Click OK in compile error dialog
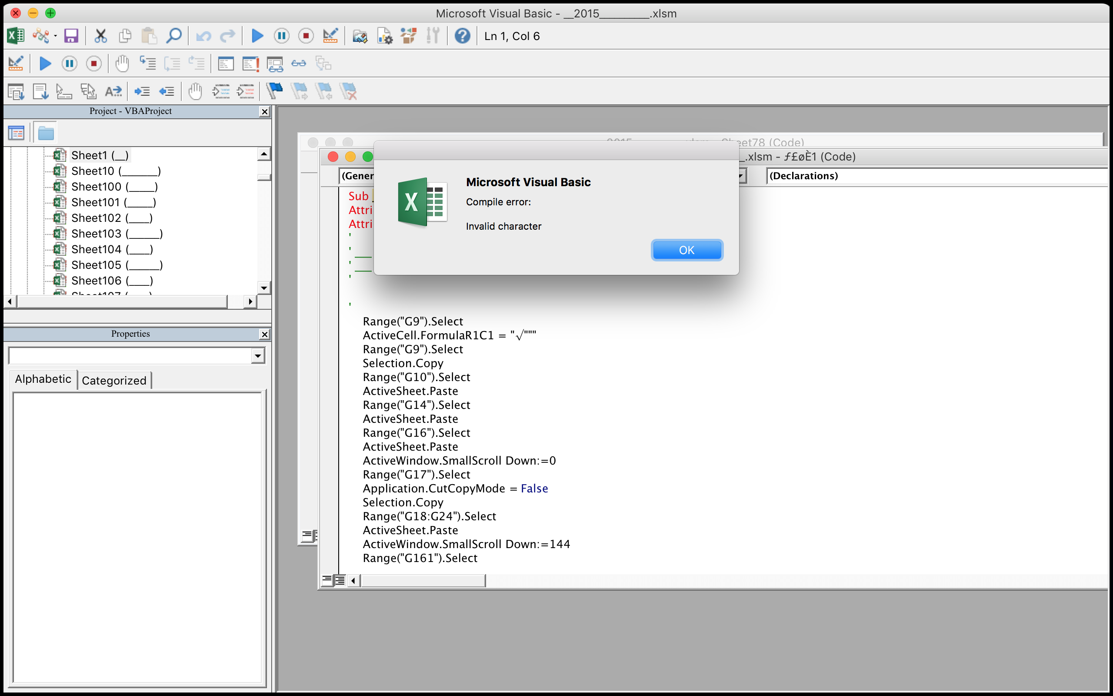The image size is (1113, 696). (x=686, y=250)
